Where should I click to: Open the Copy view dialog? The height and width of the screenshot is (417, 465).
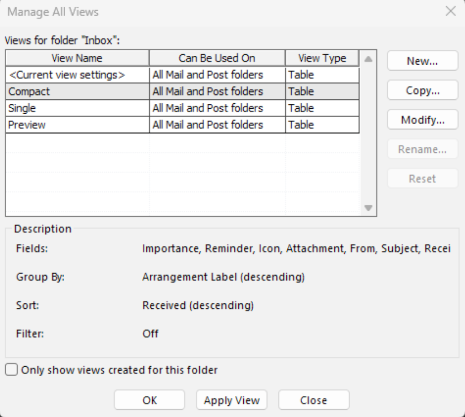(x=422, y=90)
